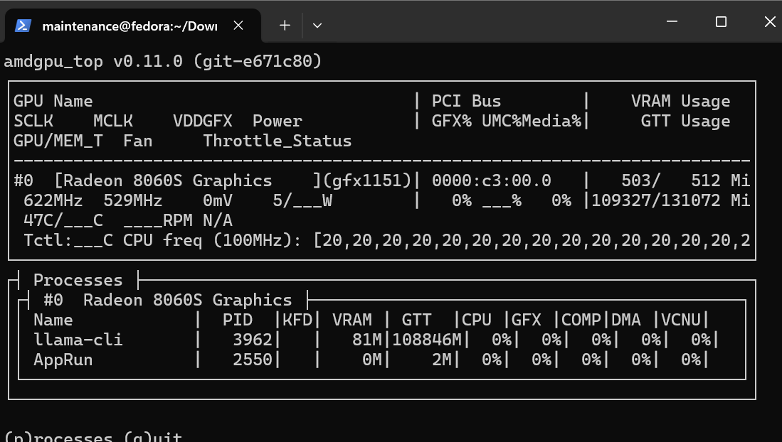Click the PCI address 0000:c3:00.0
Image resolution: width=782 pixels, height=442 pixels.
(491, 181)
